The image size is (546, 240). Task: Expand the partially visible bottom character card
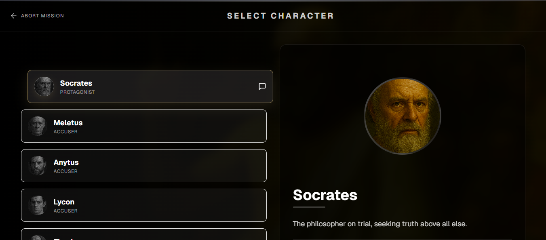143,236
